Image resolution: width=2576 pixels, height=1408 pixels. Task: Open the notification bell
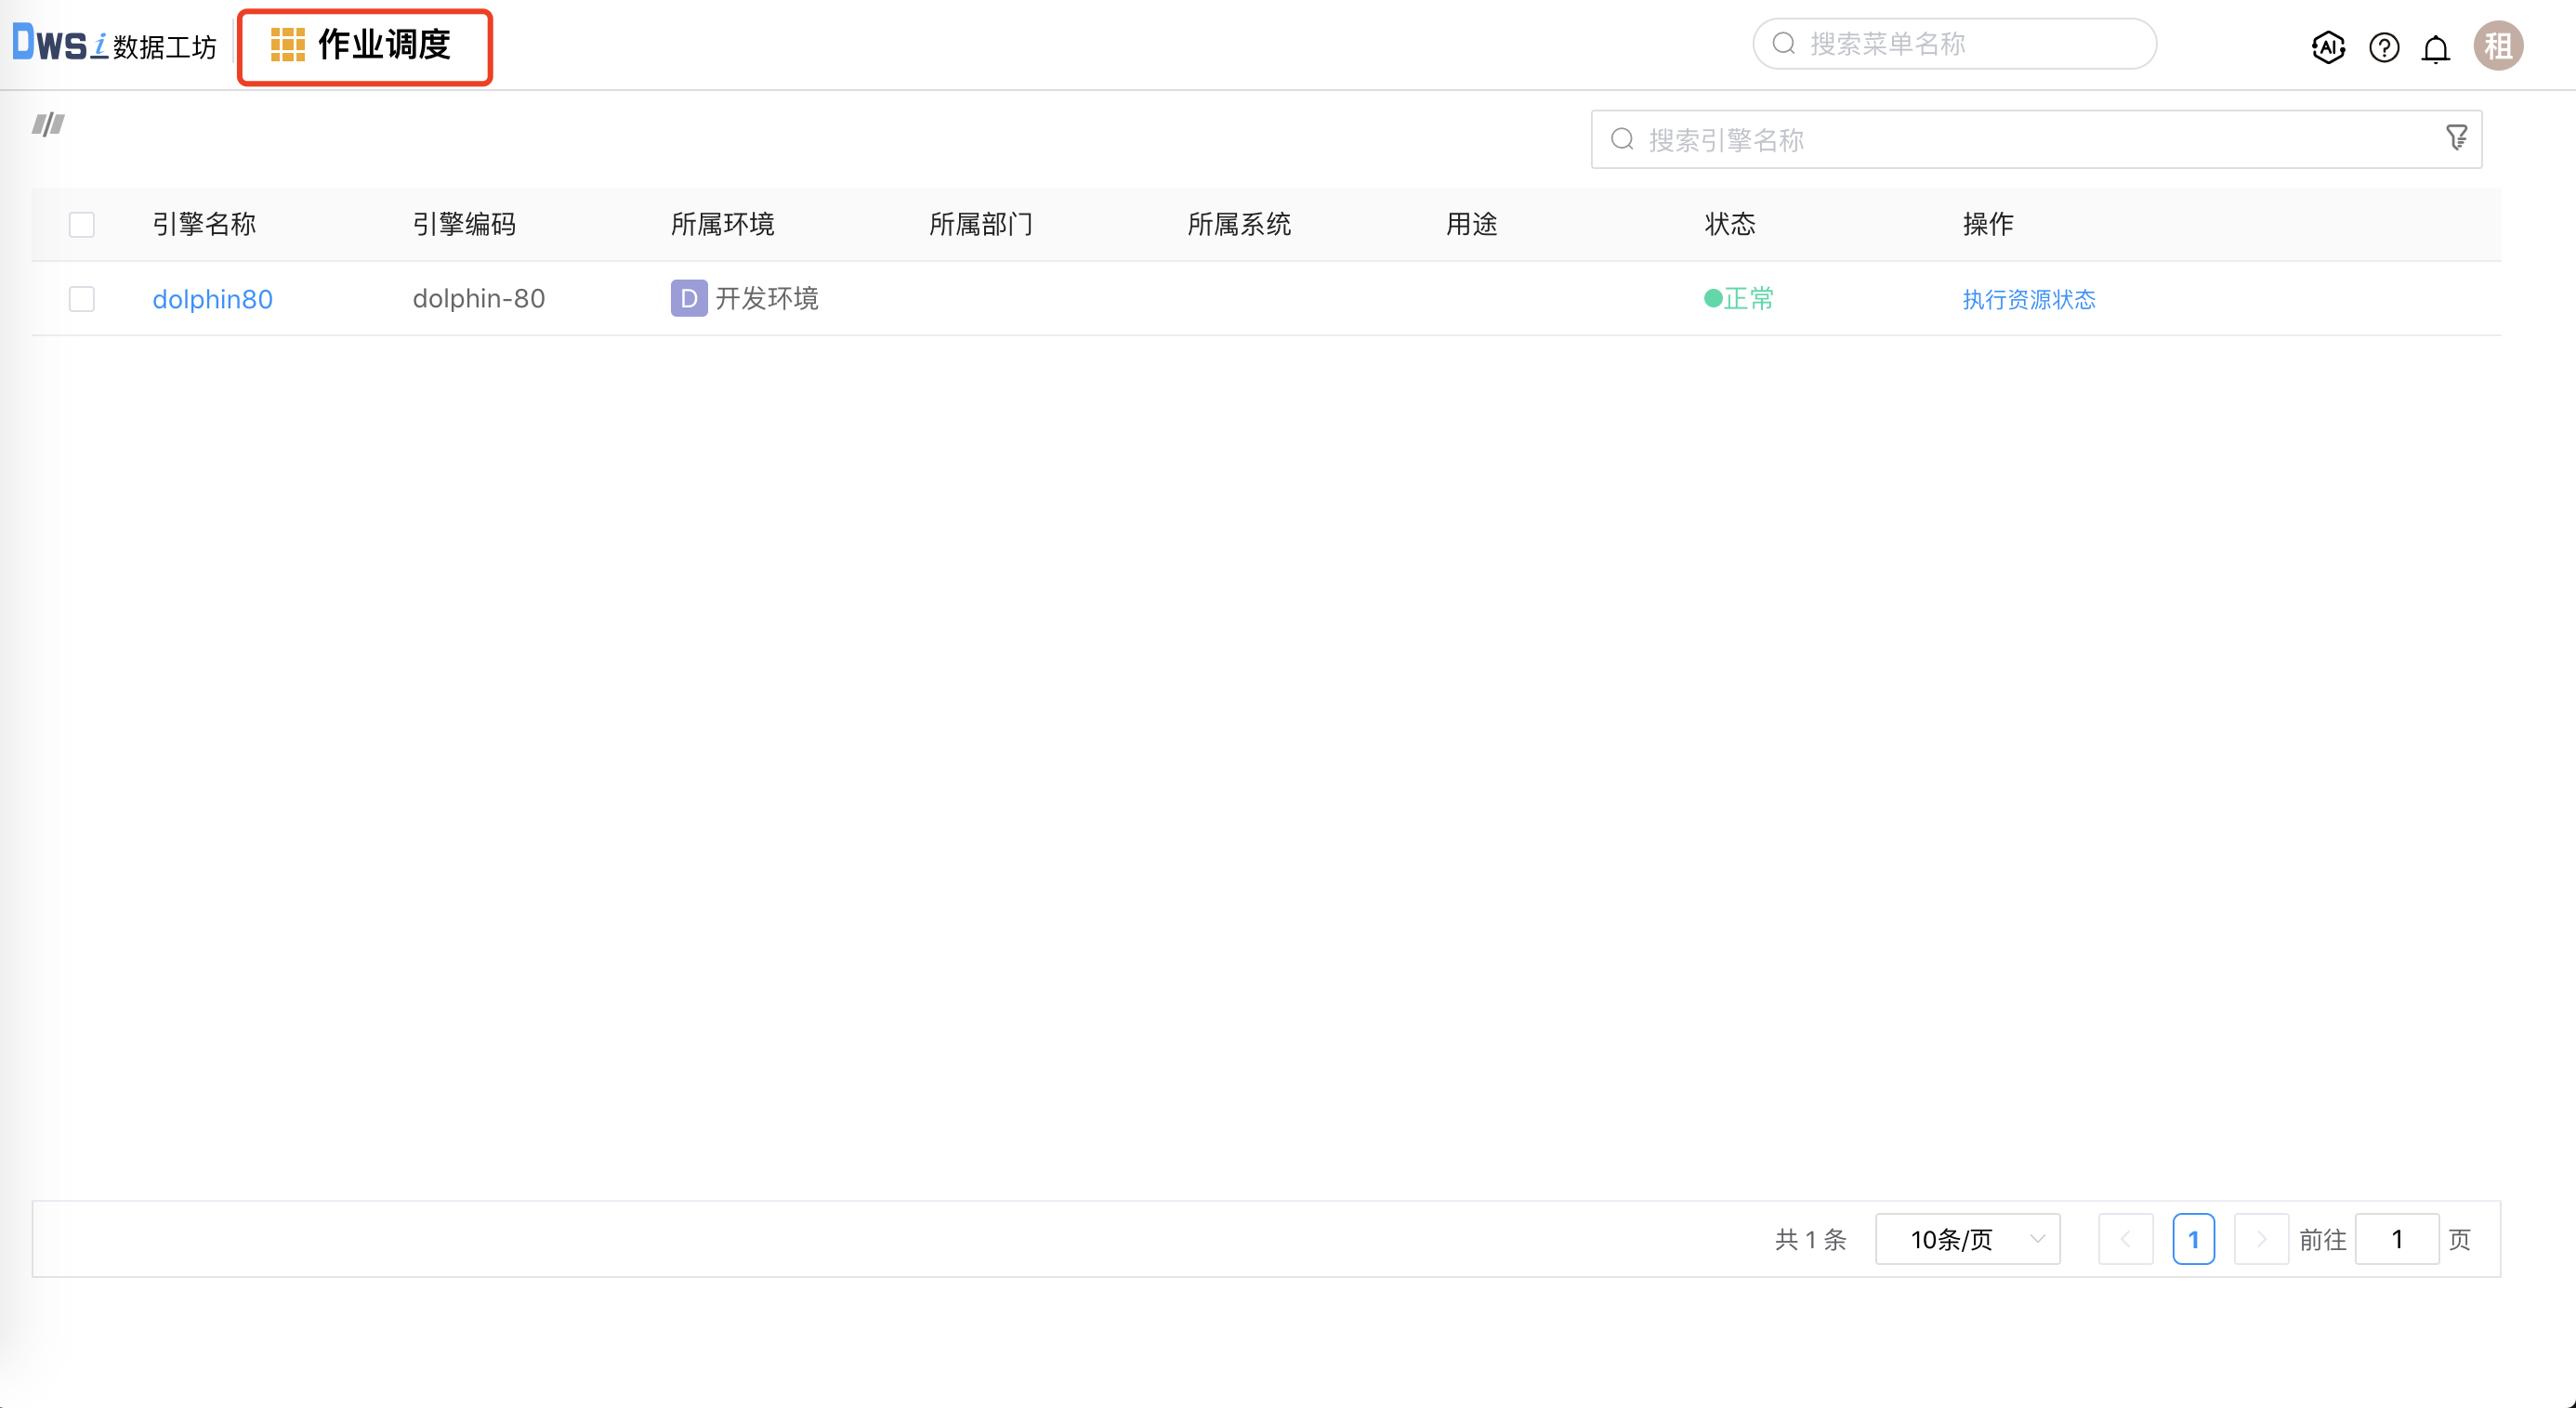2436,47
